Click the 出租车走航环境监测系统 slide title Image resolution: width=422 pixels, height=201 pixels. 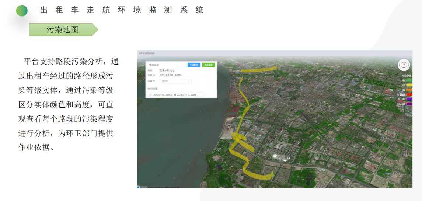click(122, 10)
